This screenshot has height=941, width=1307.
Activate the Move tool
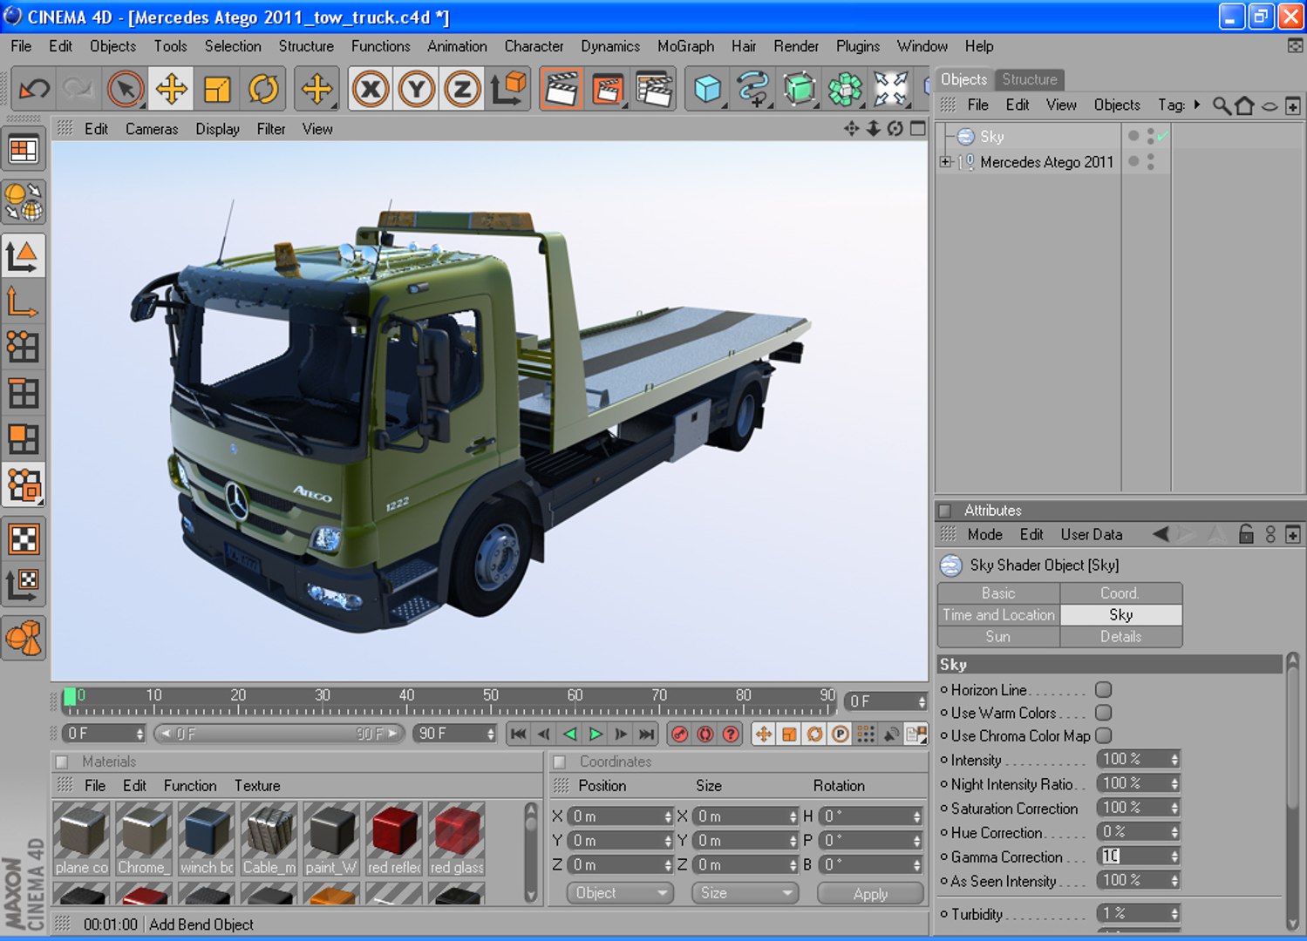(x=171, y=89)
